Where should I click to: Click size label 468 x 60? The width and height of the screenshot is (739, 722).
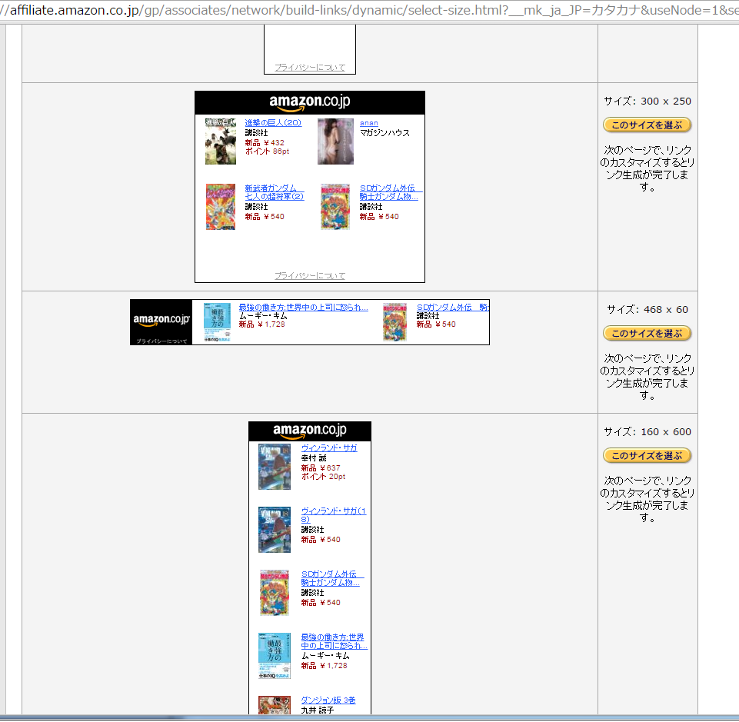click(647, 310)
